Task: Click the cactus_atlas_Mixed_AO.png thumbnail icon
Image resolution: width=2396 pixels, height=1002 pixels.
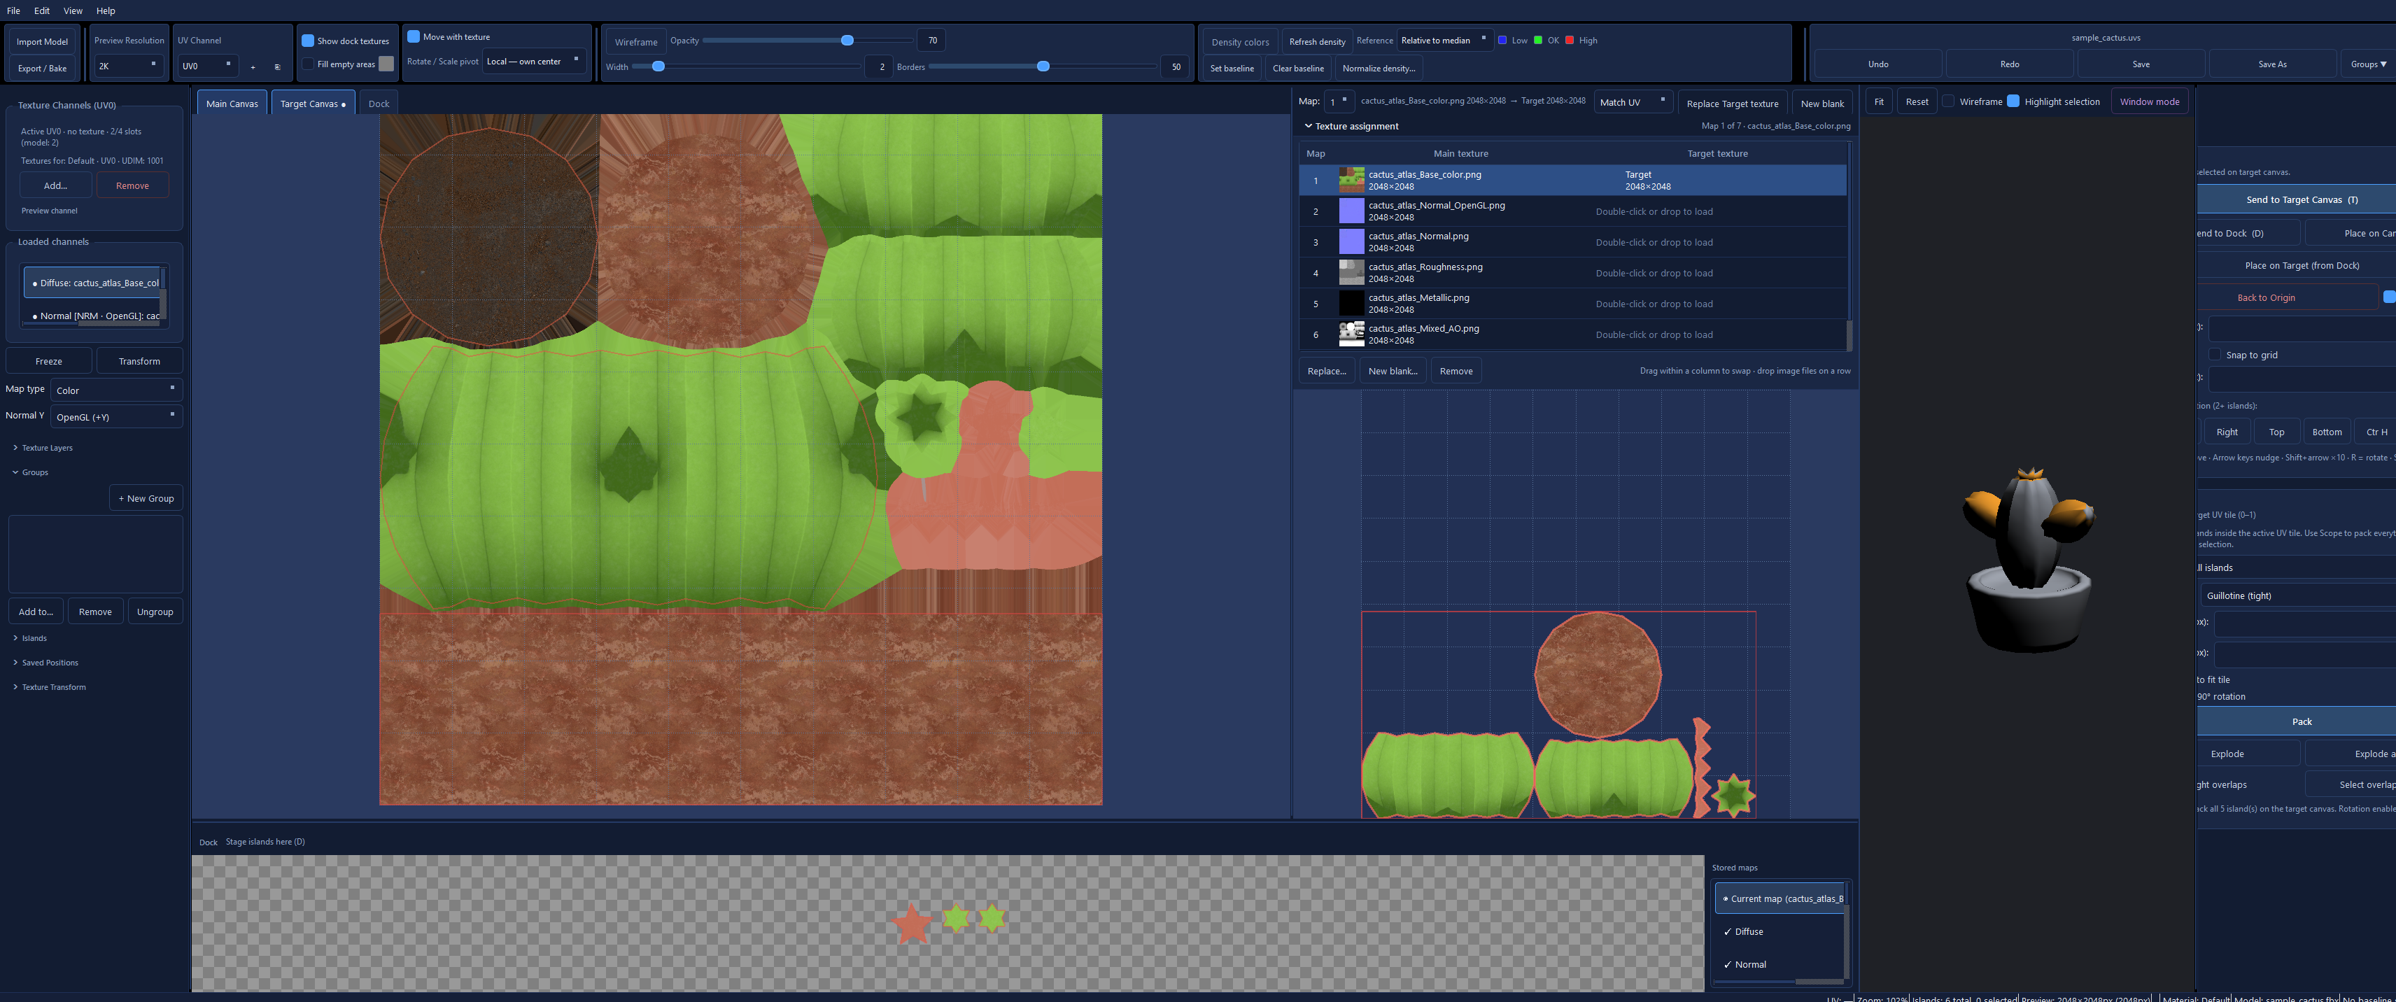Action: (x=1351, y=334)
